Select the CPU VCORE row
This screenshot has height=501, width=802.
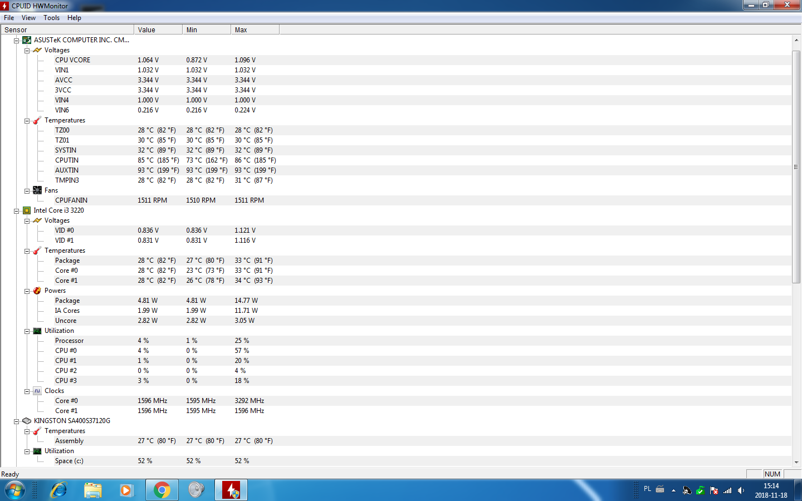pyautogui.click(x=396, y=60)
